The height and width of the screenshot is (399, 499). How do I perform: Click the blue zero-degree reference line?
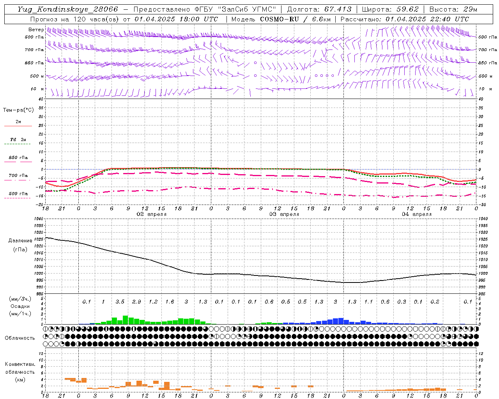click(x=260, y=169)
